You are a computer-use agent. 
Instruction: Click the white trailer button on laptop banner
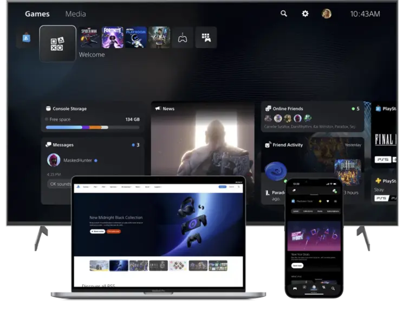point(97,232)
